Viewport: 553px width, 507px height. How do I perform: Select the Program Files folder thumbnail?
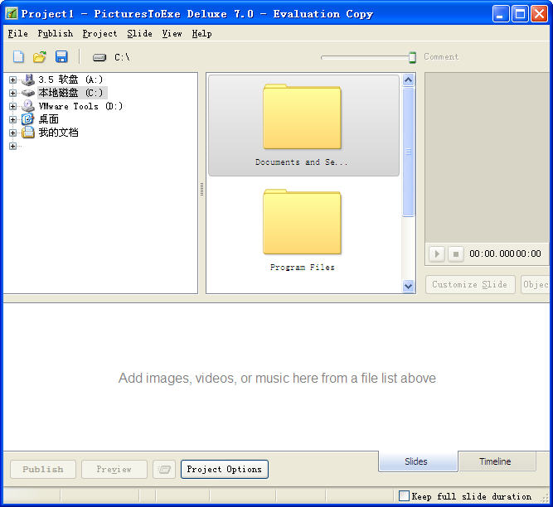(303, 229)
